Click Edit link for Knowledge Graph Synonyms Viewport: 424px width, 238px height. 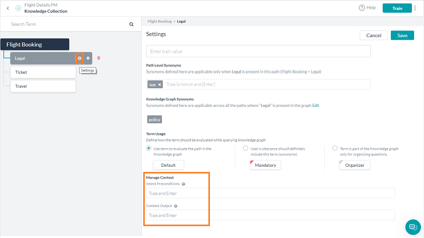click(x=315, y=105)
